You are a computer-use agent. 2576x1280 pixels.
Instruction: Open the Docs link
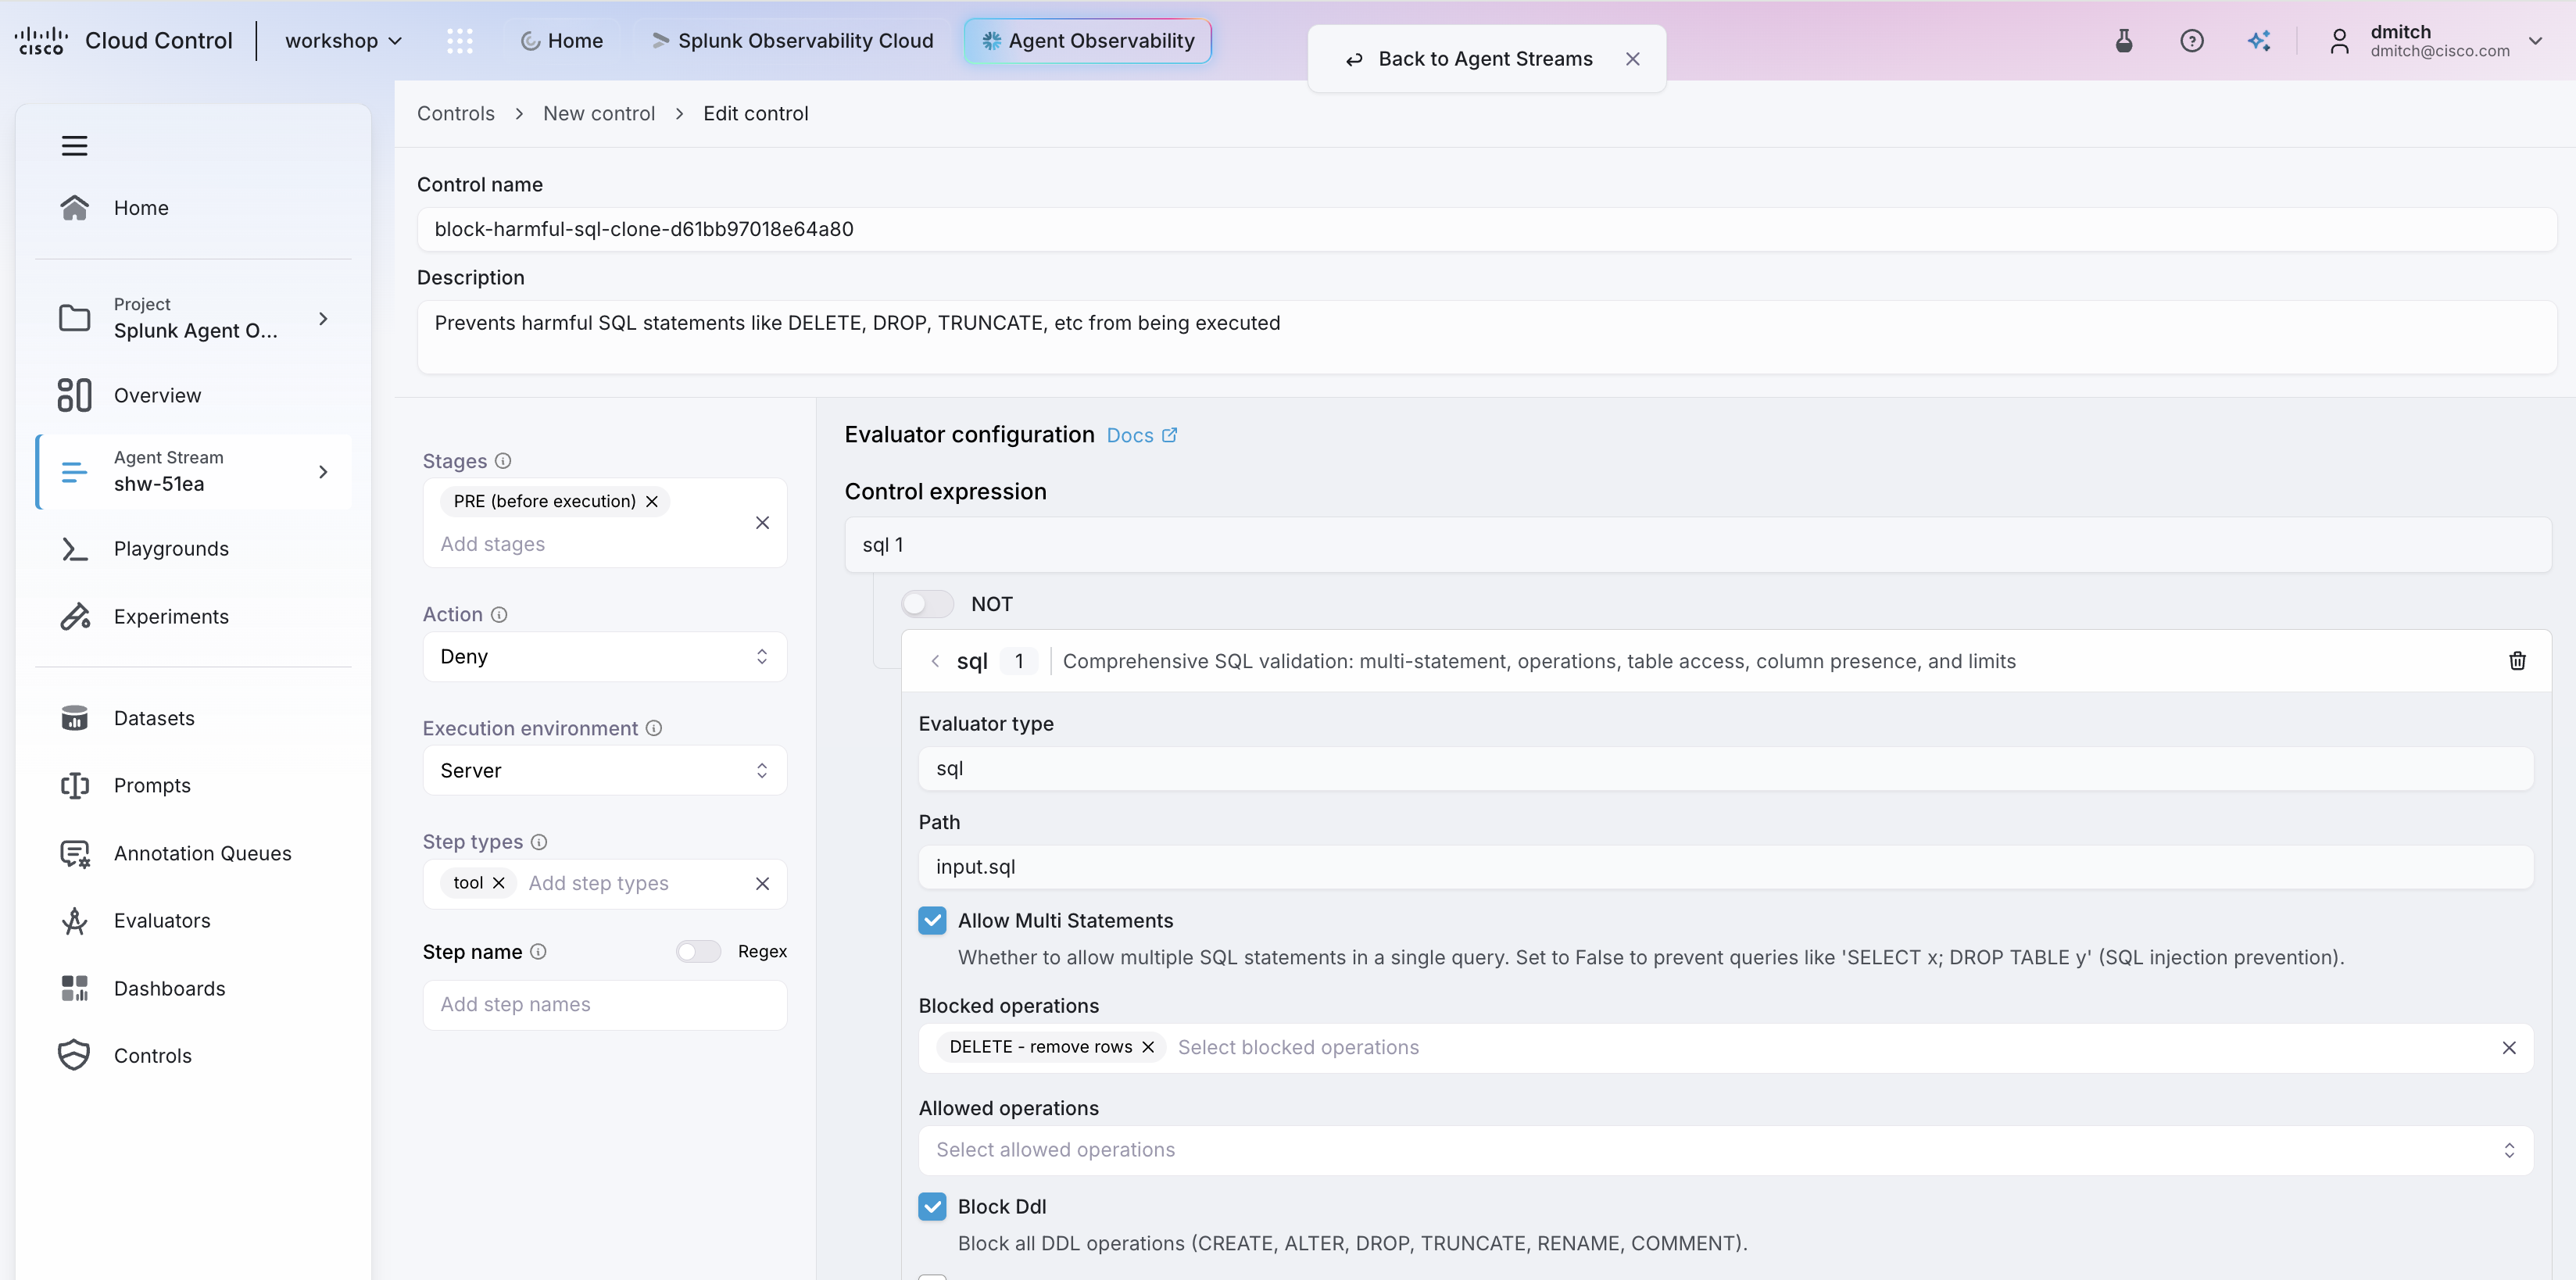[x=1142, y=435]
